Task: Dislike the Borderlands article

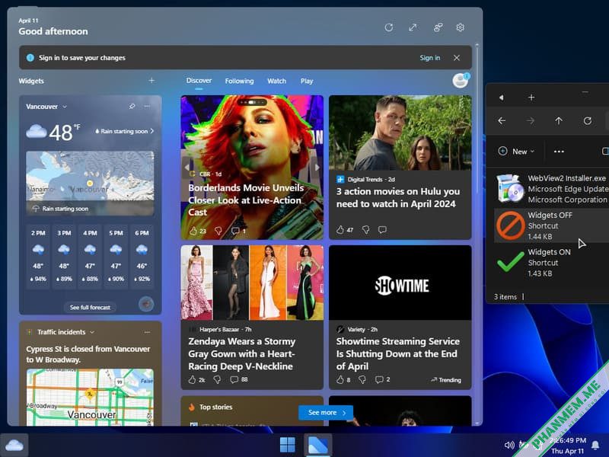Action: point(218,231)
